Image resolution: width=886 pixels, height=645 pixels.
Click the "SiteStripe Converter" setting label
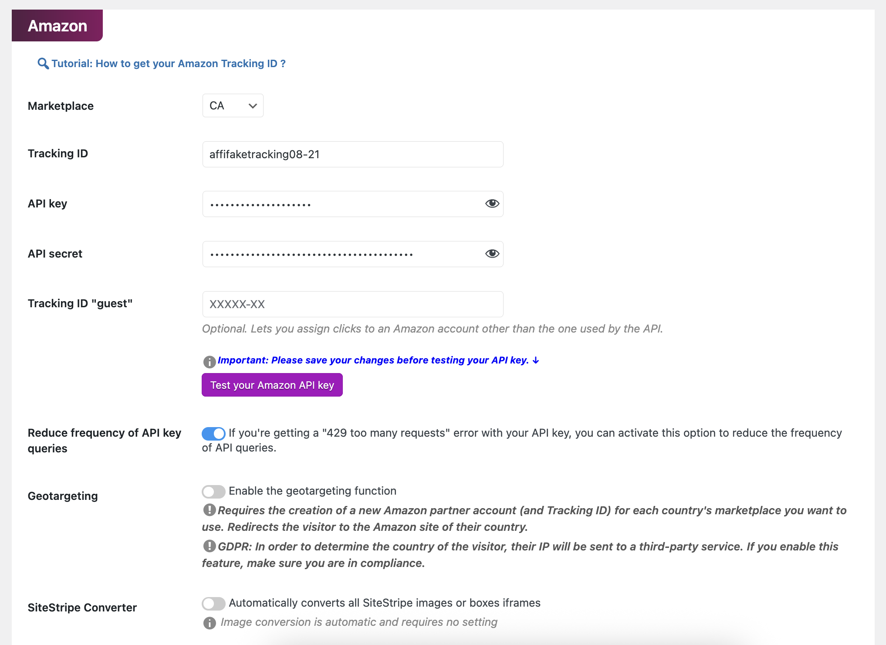coord(82,608)
